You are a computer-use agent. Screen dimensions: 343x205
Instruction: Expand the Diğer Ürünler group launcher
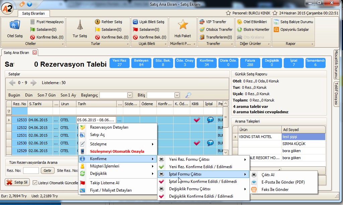(x=268, y=44)
